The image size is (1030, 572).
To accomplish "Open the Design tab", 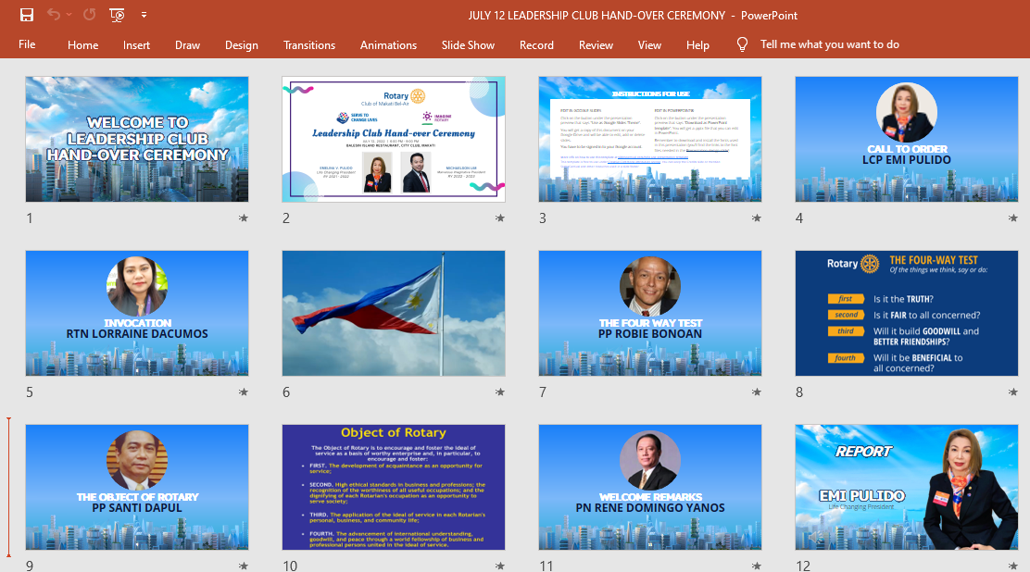I will coord(241,44).
